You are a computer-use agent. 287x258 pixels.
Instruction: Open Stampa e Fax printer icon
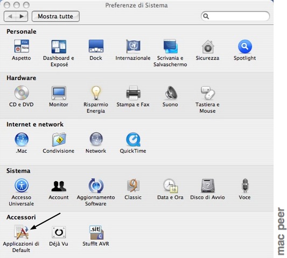pos(133,93)
